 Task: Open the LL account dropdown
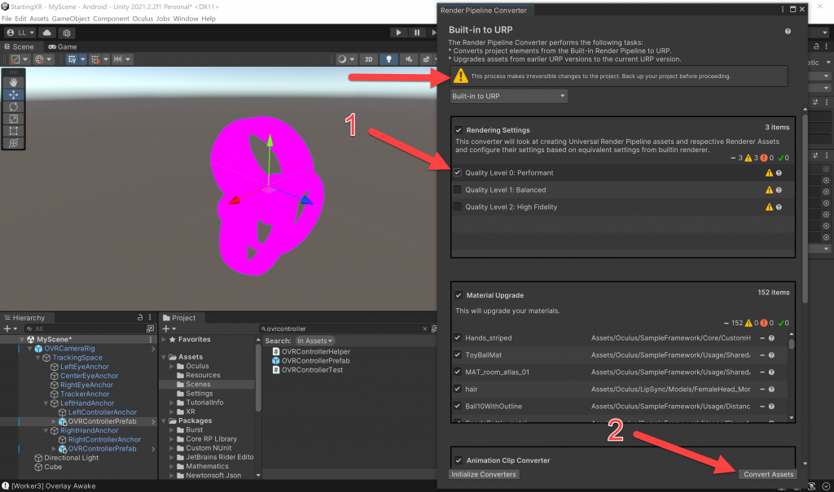click(x=21, y=33)
